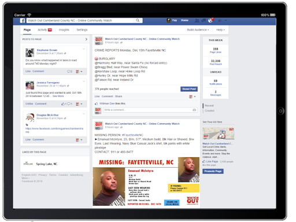
Task: Click the camera icon in comment box
Action: (194, 110)
